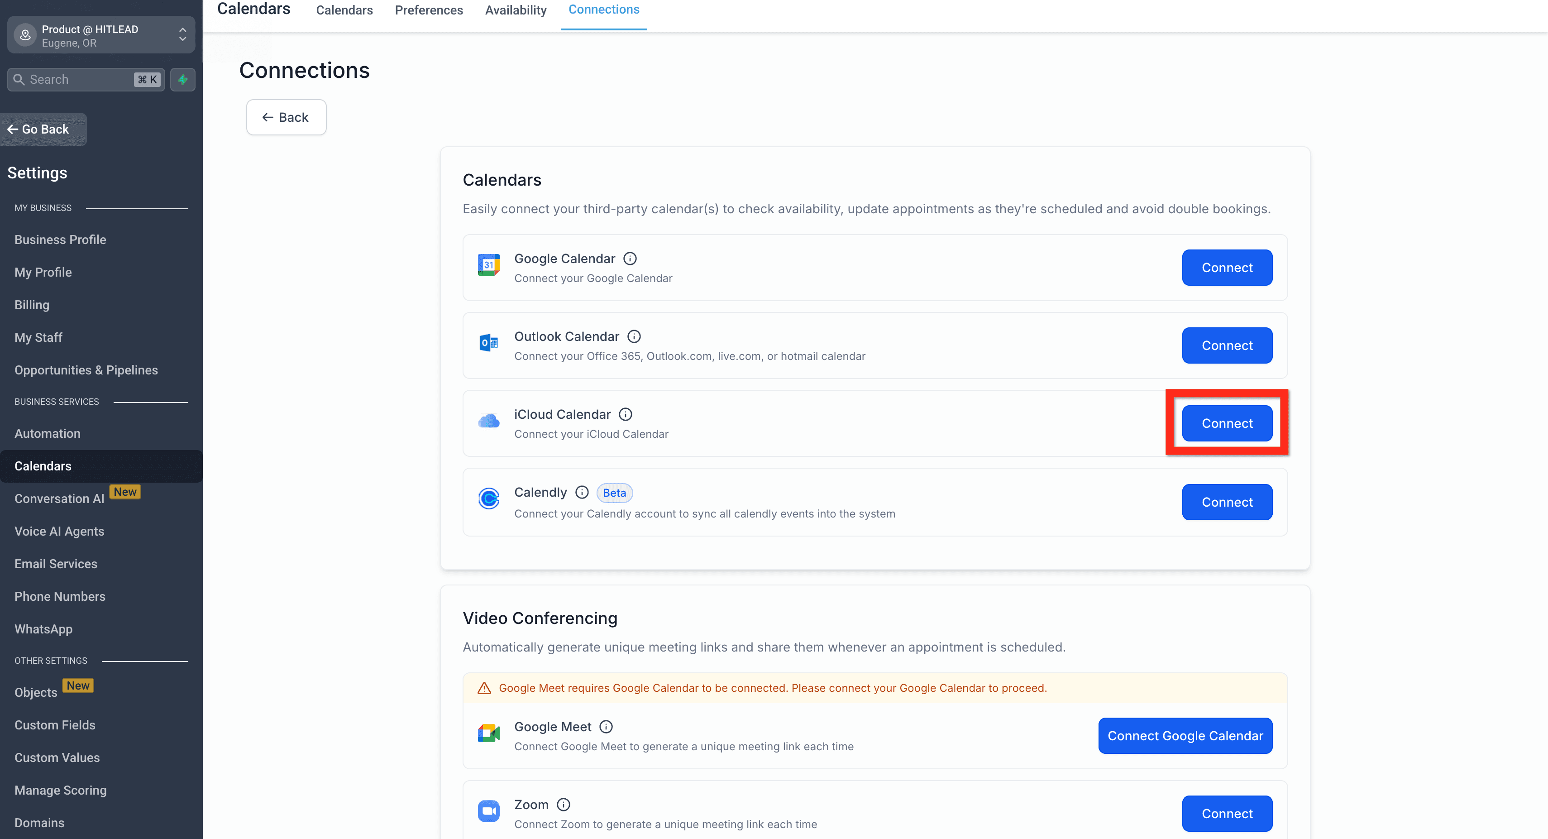Click the info icon beside Zoom
This screenshot has width=1548, height=839.
[564, 804]
